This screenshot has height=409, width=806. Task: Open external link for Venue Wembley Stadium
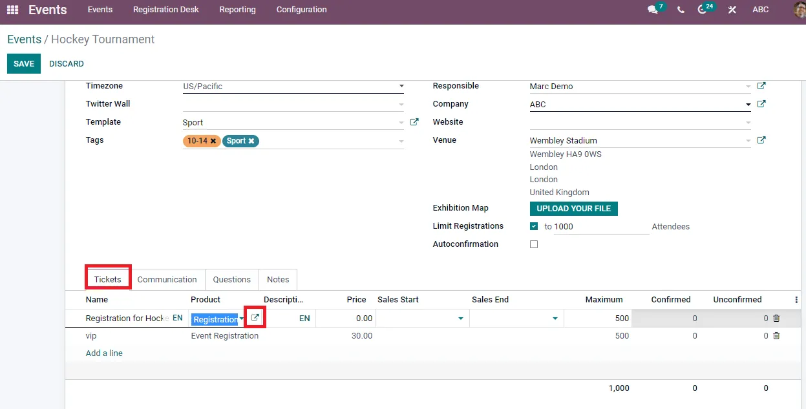[761, 140]
